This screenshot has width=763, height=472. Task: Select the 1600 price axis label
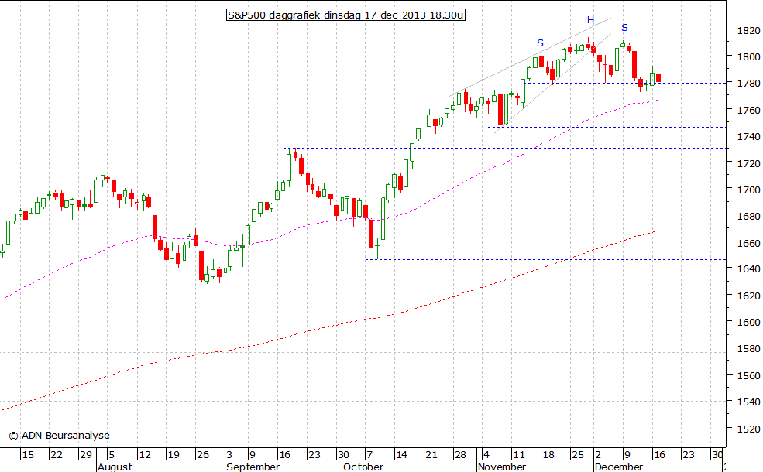coord(749,323)
